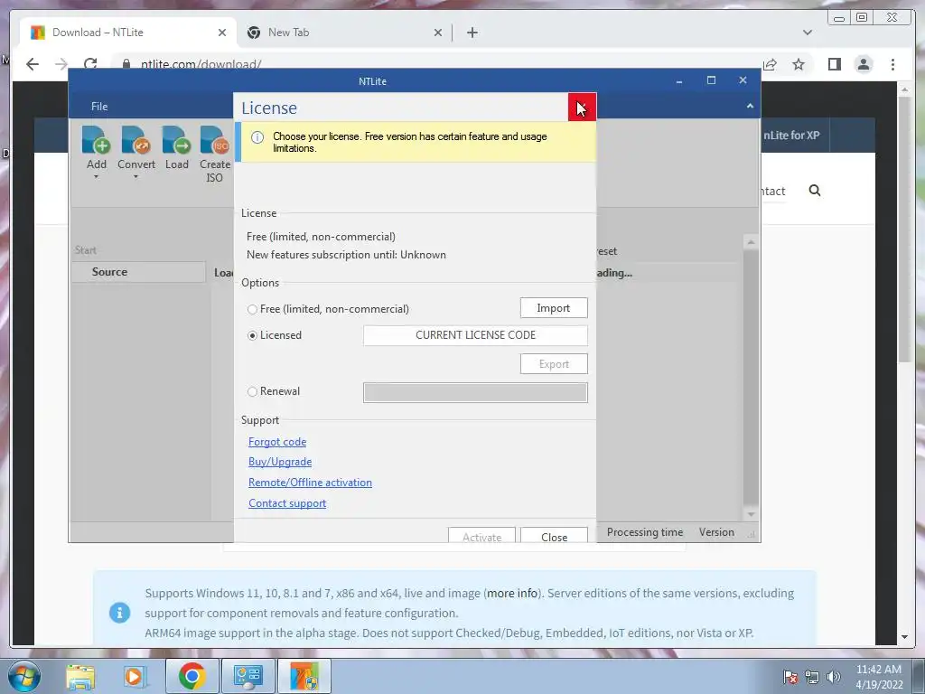
Task: Click the CURRENT LICENSE CODE field
Action: 475,335
